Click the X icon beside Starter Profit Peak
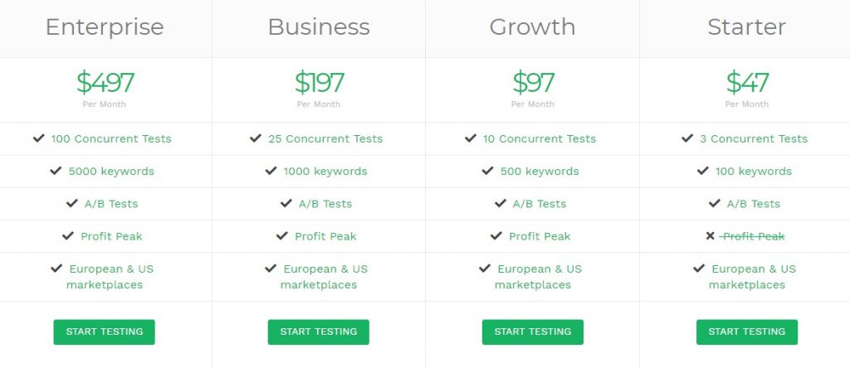 tap(711, 236)
